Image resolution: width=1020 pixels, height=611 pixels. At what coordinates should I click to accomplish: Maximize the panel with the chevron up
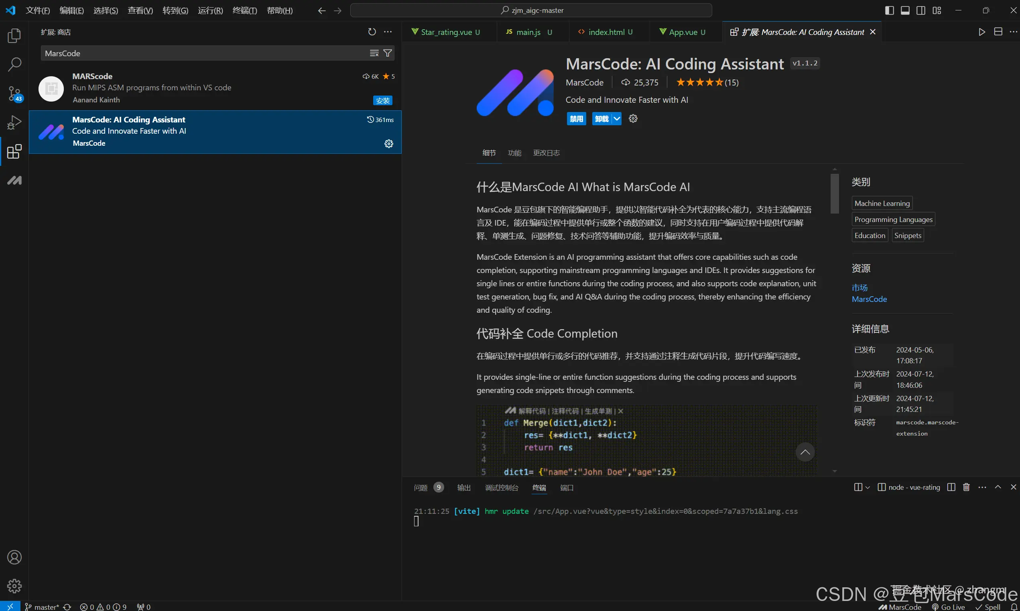point(998,487)
